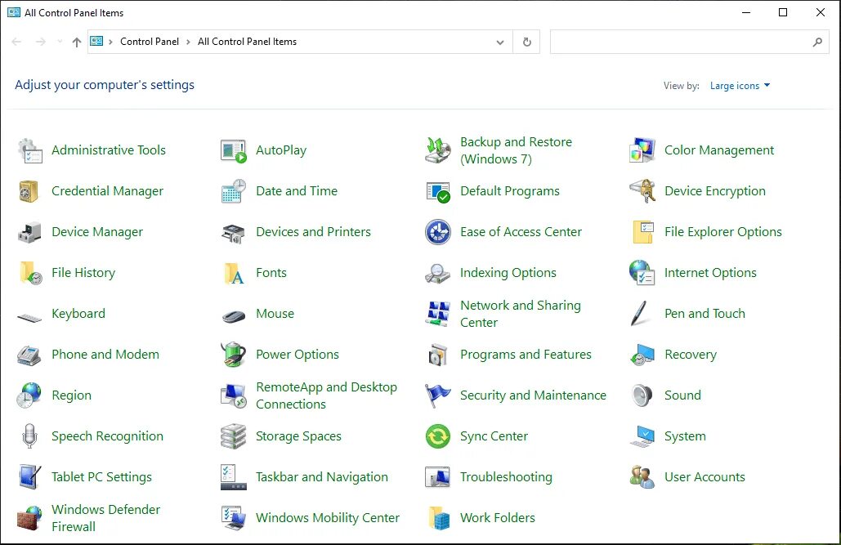Click the Taskbar and Navigation link

point(322,477)
